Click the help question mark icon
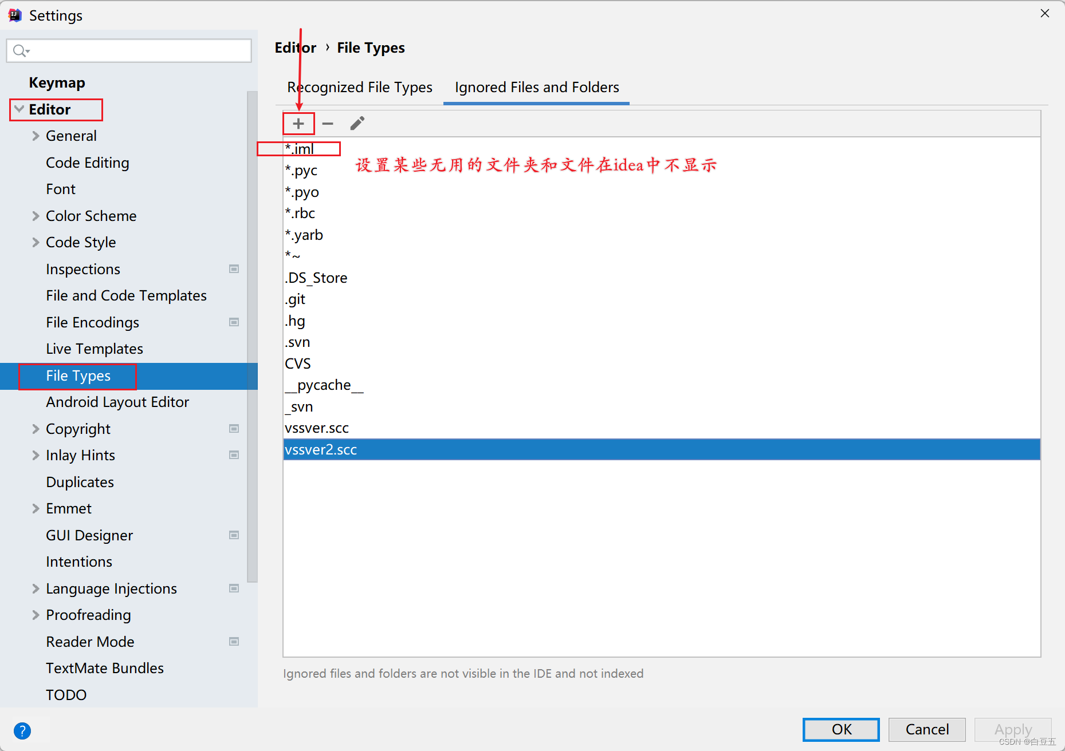This screenshot has height=751, width=1065. [x=22, y=730]
